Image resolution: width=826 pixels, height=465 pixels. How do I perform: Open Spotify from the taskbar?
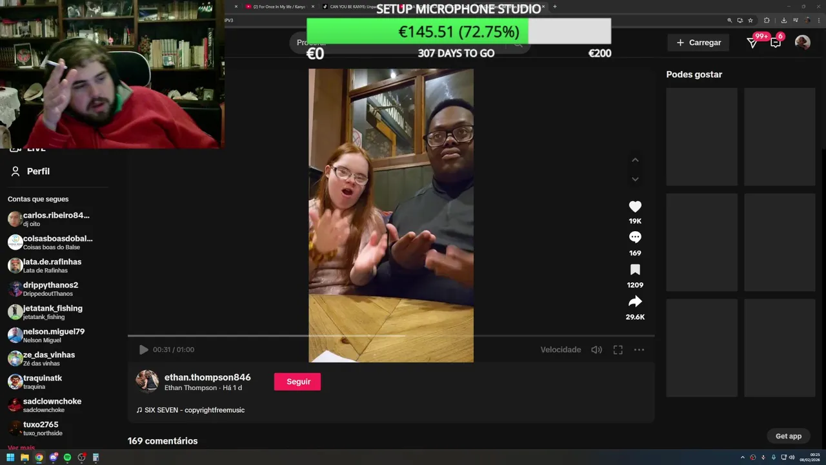click(67, 457)
